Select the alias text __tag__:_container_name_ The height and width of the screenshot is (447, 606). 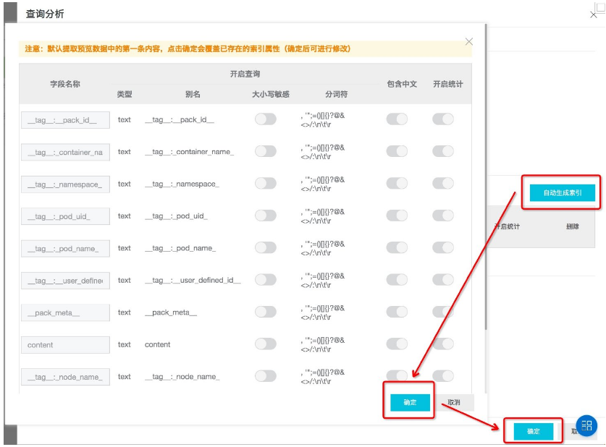click(x=190, y=152)
